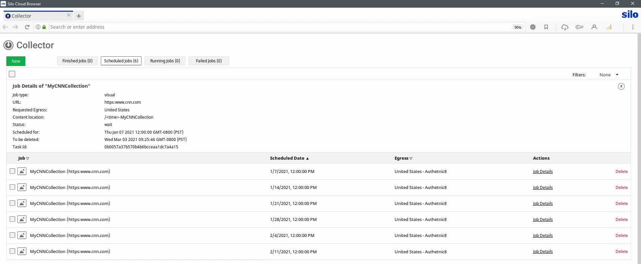
Task: Delete the 1/21/2021 scheduled job
Action: pos(621,203)
